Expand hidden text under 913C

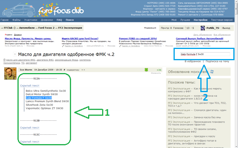pyautogui.click(x=30, y=142)
